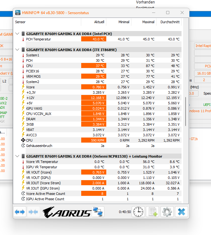
Task: Click the clock icon beside Vcore Active Phase Count
Action: [x=23, y=194]
